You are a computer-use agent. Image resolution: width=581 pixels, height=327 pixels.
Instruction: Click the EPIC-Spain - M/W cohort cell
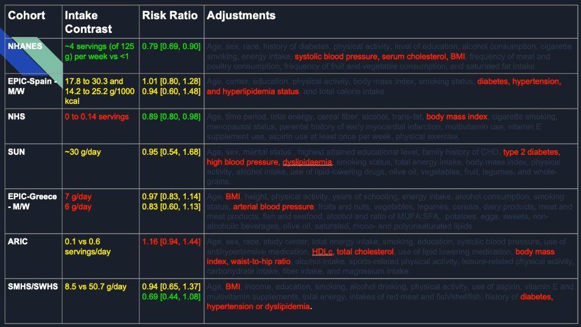click(34, 91)
